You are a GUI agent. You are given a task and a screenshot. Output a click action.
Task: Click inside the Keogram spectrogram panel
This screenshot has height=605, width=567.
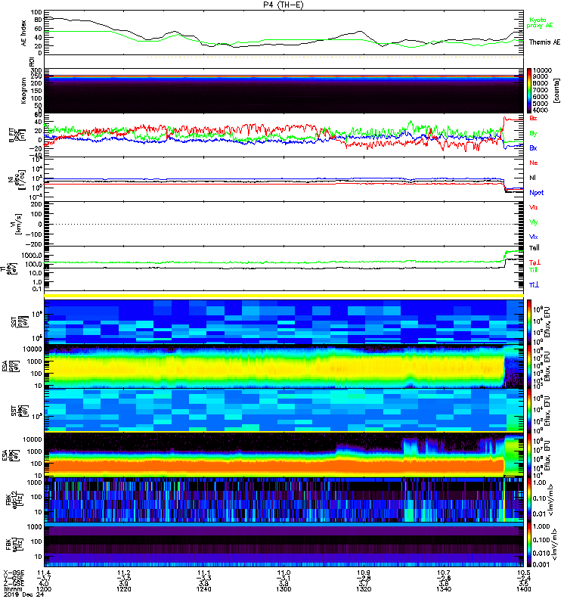coord(283,91)
